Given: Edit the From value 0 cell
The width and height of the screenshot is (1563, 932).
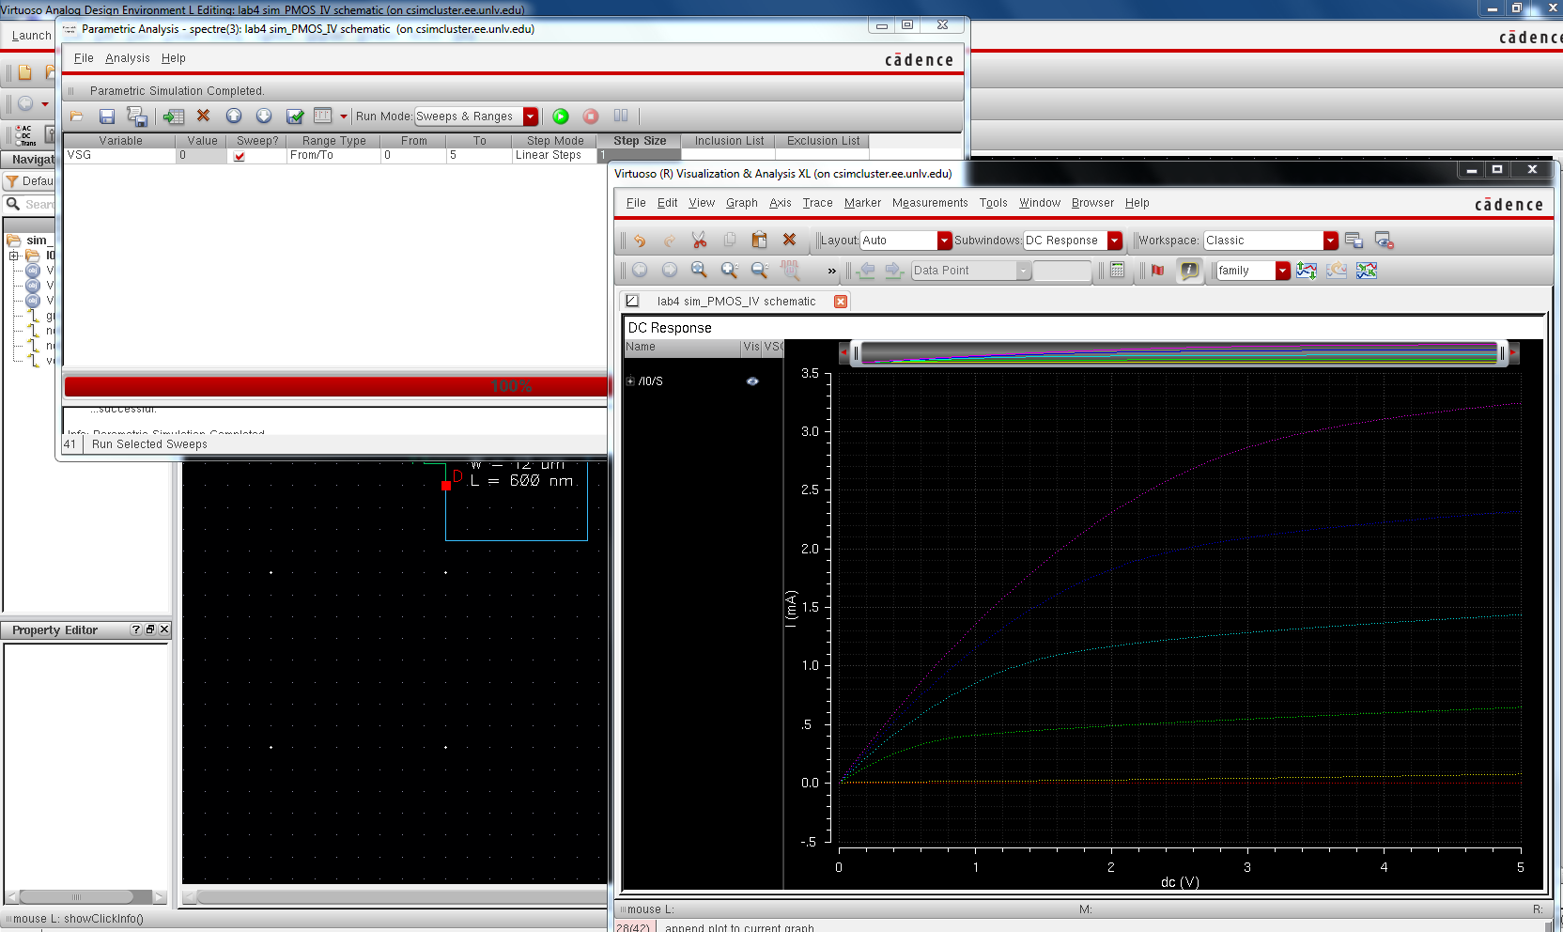Looking at the screenshot, I should point(413,155).
